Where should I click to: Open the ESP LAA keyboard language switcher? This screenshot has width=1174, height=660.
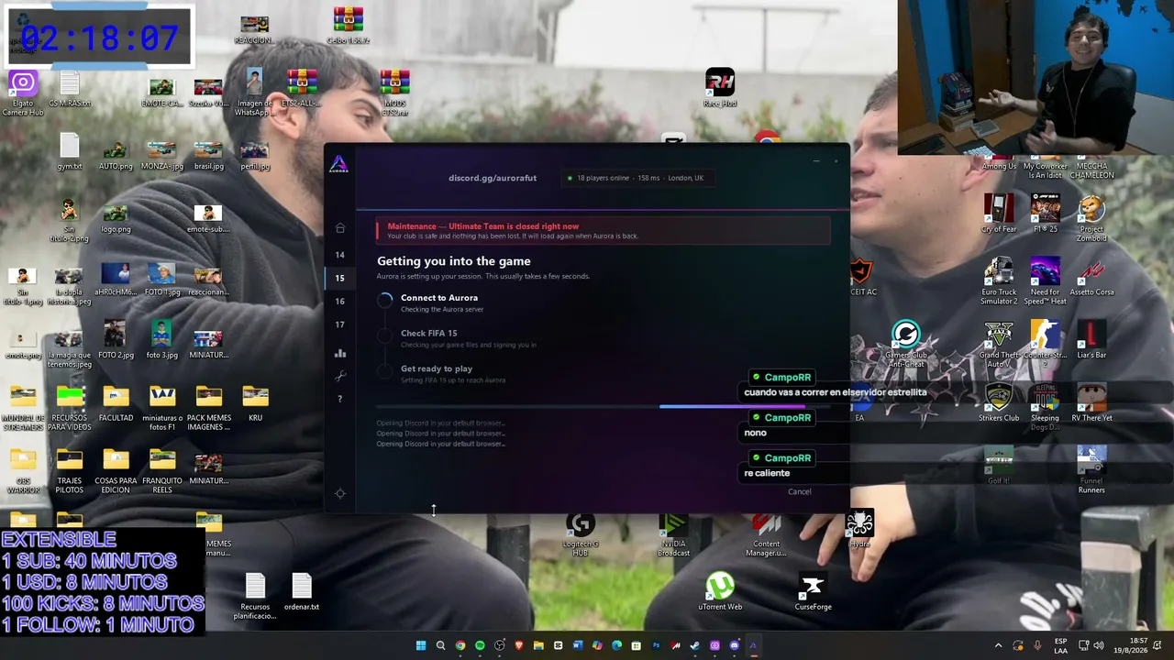pyautogui.click(x=1060, y=645)
